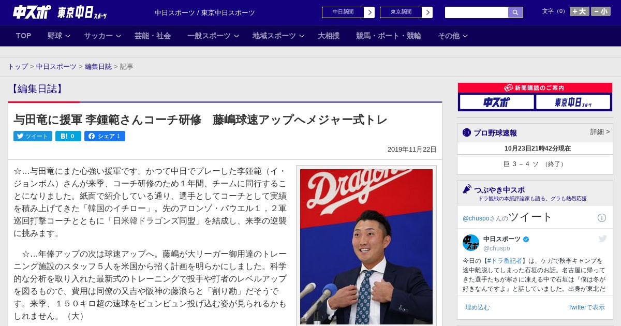
Task: Open the 大相撲 section
Action: coord(329,36)
